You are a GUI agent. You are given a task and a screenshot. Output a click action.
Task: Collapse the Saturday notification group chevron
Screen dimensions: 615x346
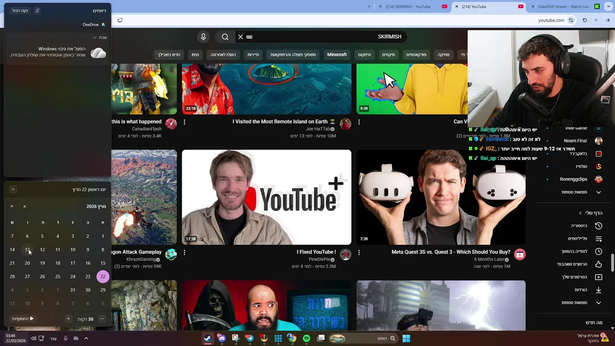tap(95, 37)
